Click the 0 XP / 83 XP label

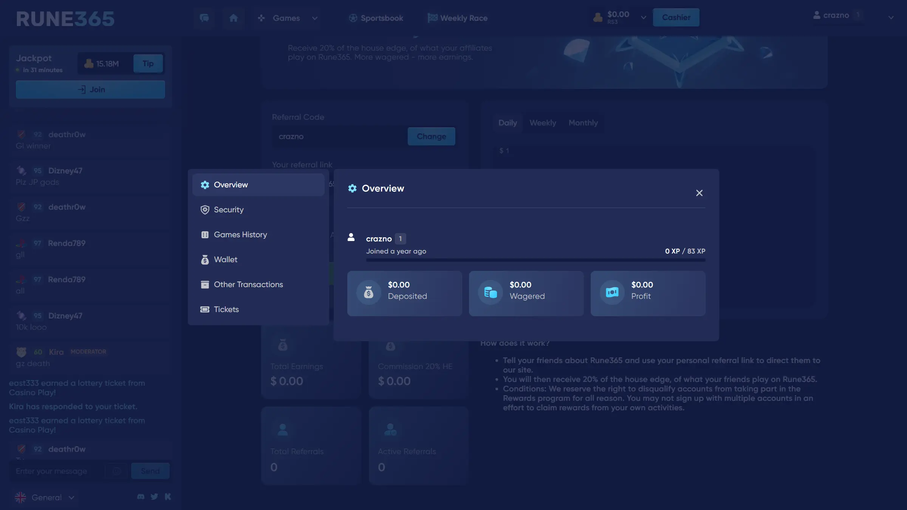[685, 251]
